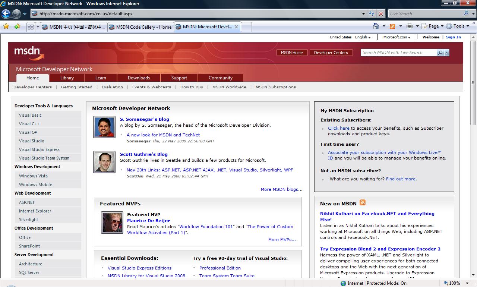
Task: Select the Library navigation tab
Action: coord(67,78)
